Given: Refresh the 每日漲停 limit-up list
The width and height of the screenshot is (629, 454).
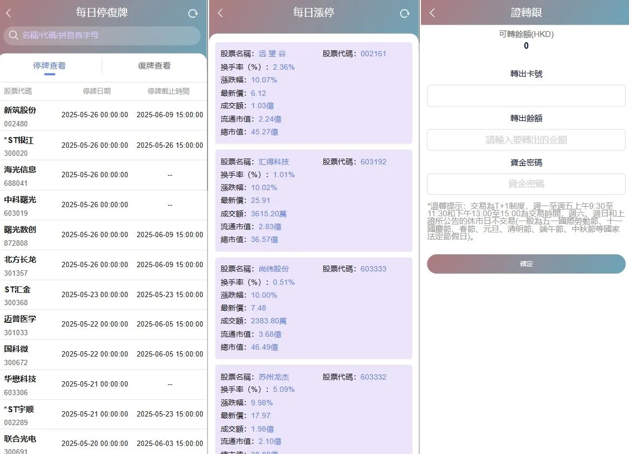Looking at the screenshot, I should coord(405,14).
